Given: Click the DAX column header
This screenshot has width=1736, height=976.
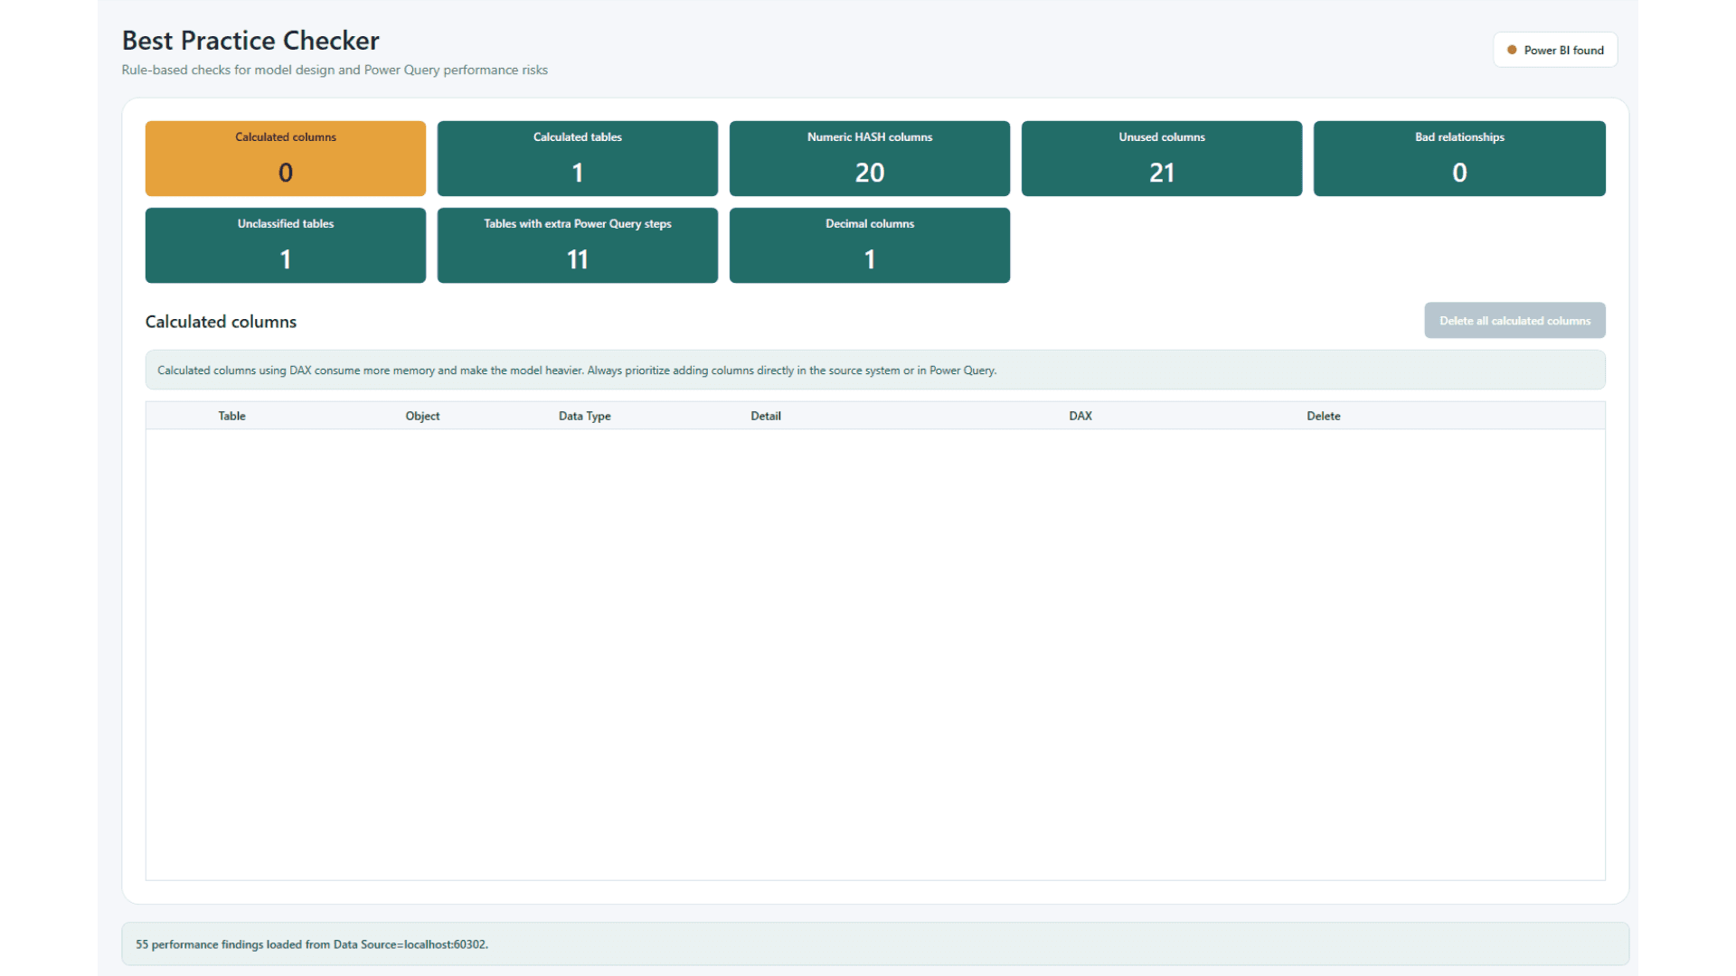Looking at the screenshot, I should pyautogui.click(x=1080, y=416).
